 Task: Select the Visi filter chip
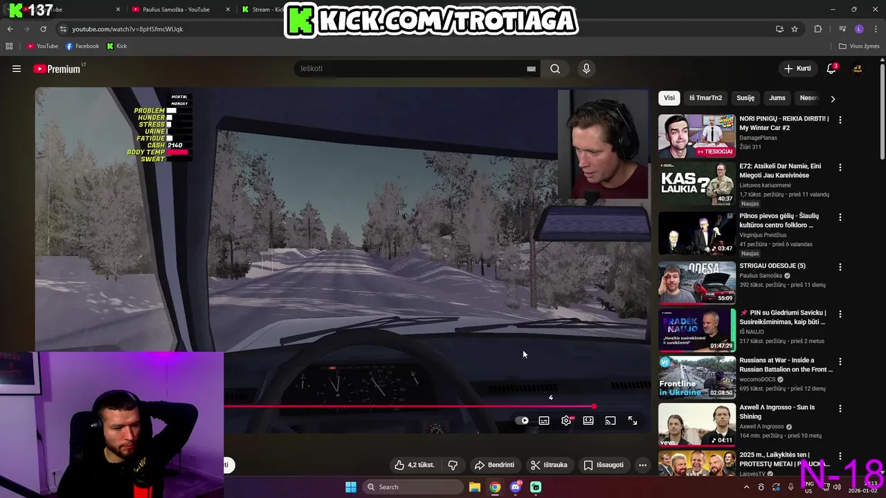point(669,98)
